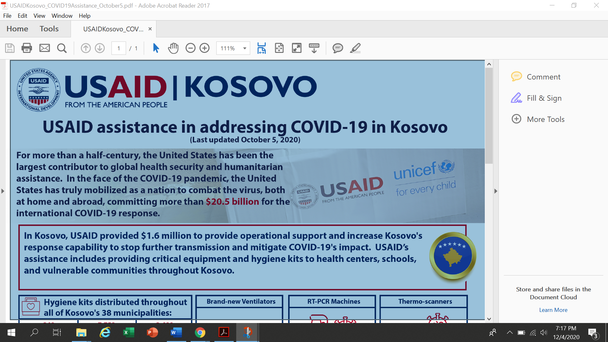Activate the Selection arrow tool
The height and width of the screenshot is (342, 608).
pos(156,48)
